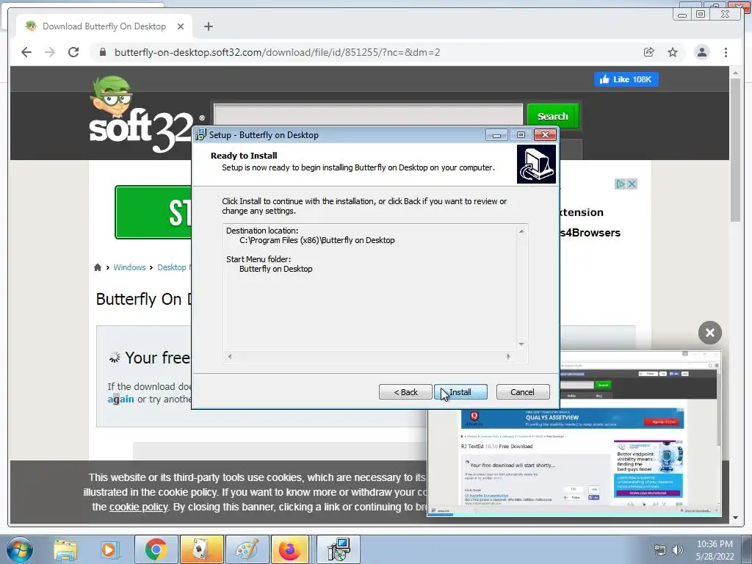Open the Chrome profile icon
Viewport: 752px width, 564px height.
click(701, 52)
